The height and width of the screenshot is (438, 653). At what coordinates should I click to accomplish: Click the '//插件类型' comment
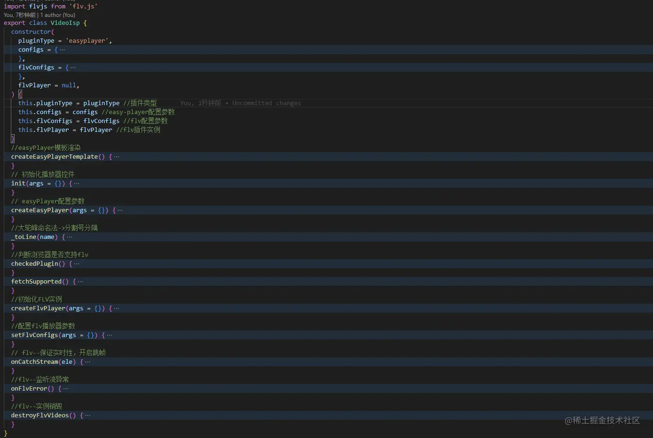(x=140, y=103)
